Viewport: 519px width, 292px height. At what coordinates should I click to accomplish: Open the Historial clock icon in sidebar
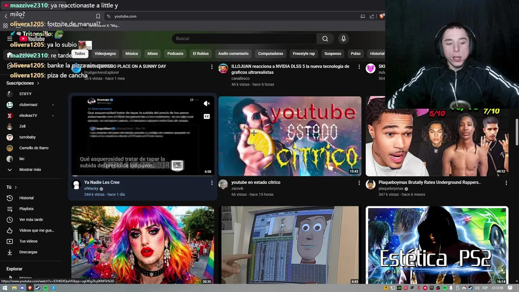(x=10, y=198)
